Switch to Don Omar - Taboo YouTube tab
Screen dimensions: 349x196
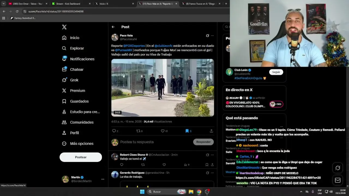tap(27, 4)
